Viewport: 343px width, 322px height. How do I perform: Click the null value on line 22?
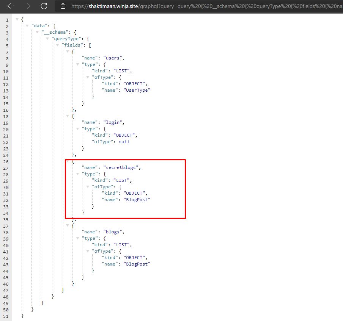124,142
